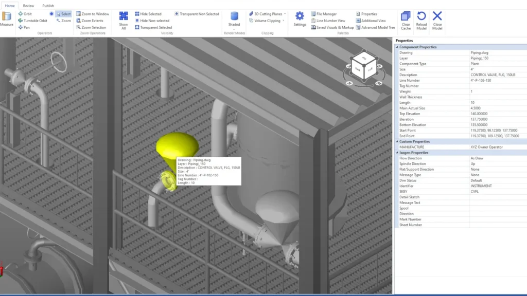Open the Publish tab
This screenshot has height=296, width=527.
(48, 6)
